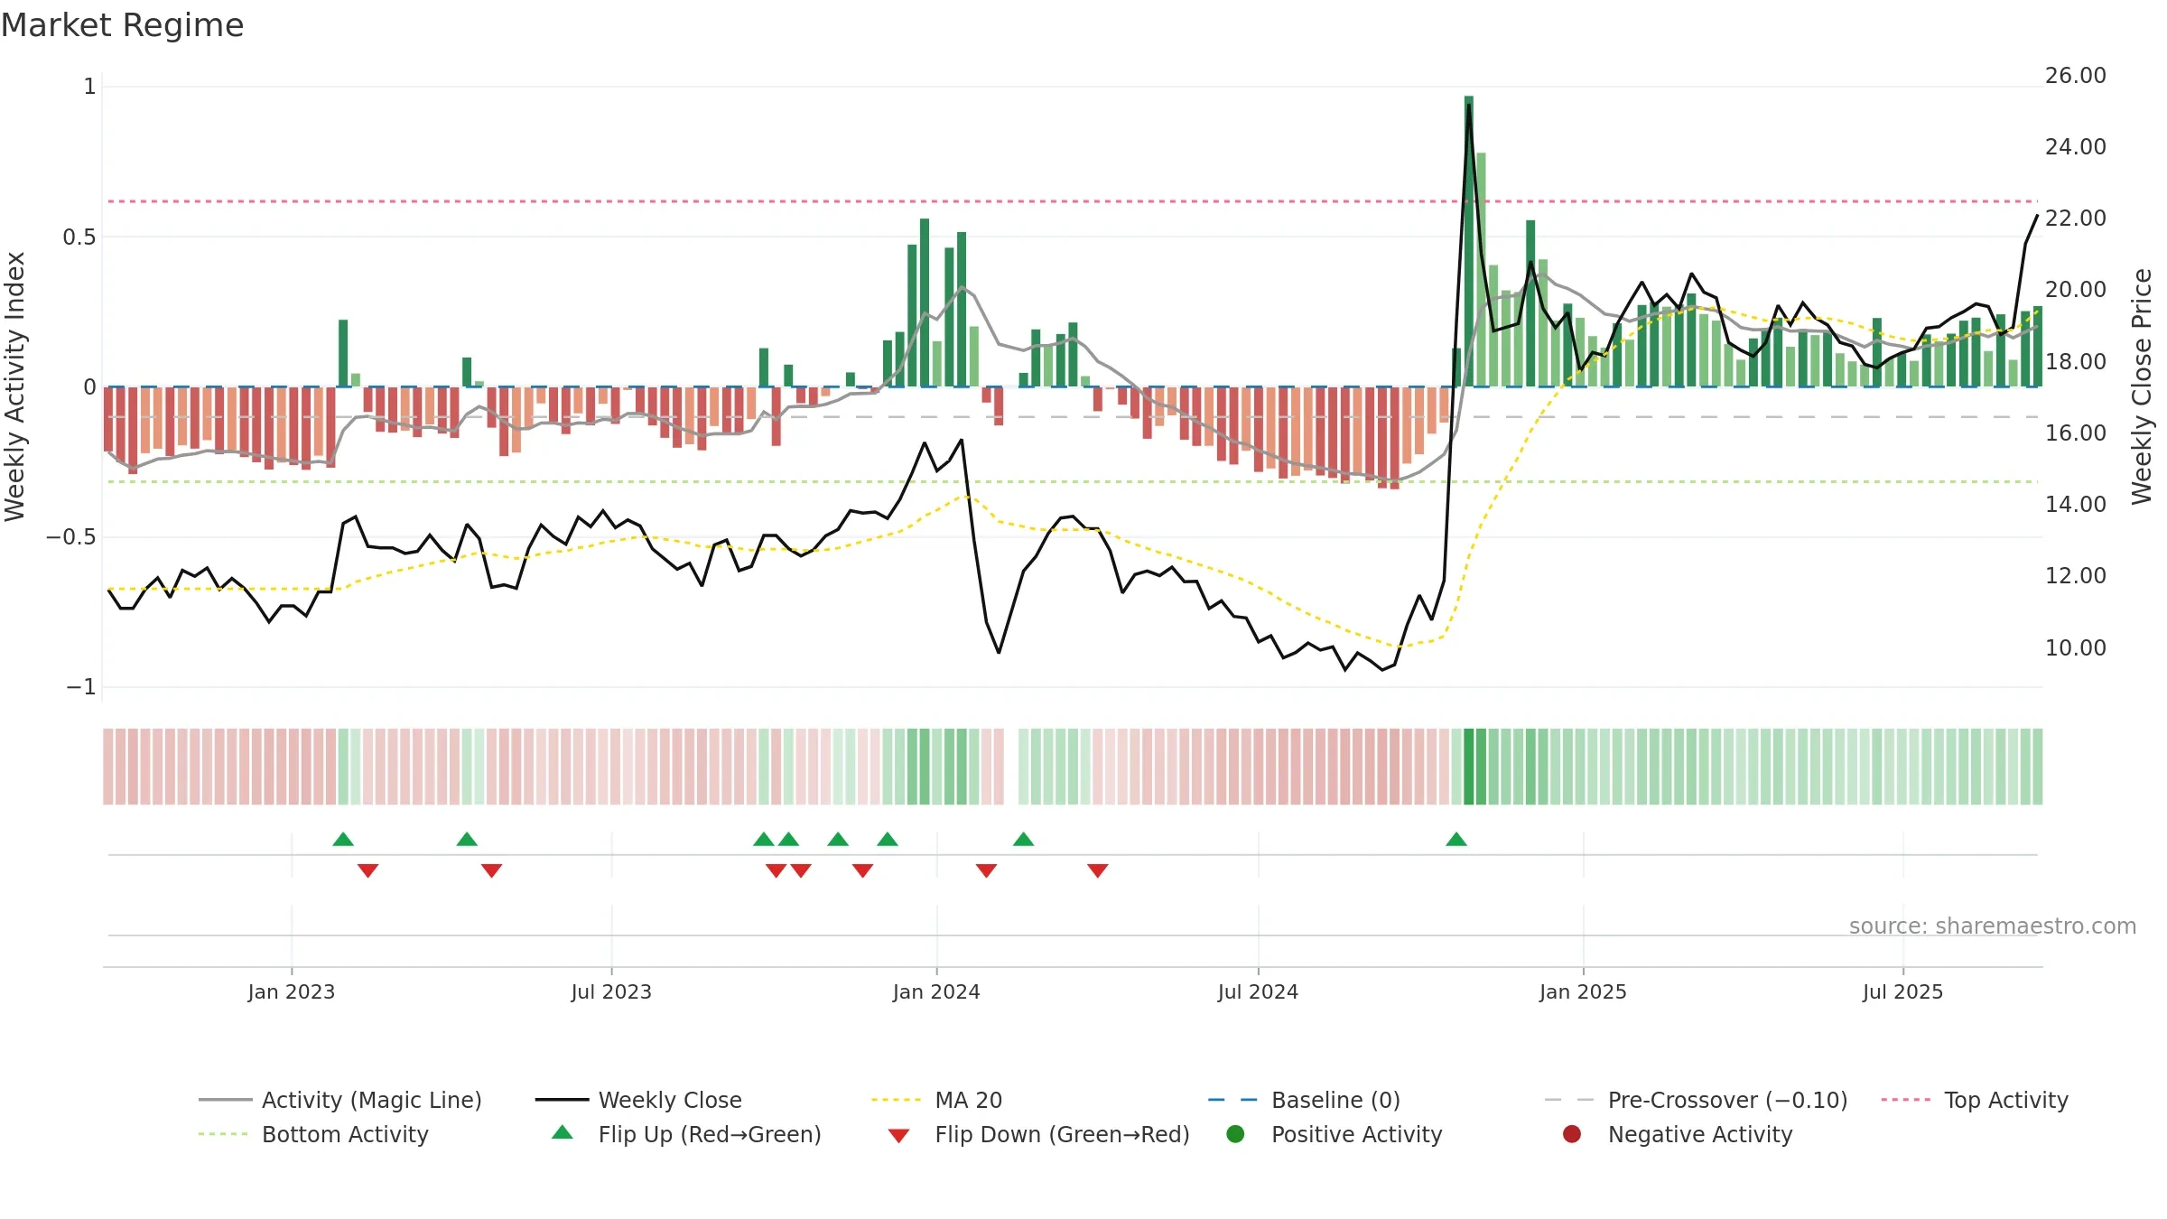Click the red Negative Activity legend dot
Viewport: 2167px width, 1219px height.
(x=1572, y=1134)
